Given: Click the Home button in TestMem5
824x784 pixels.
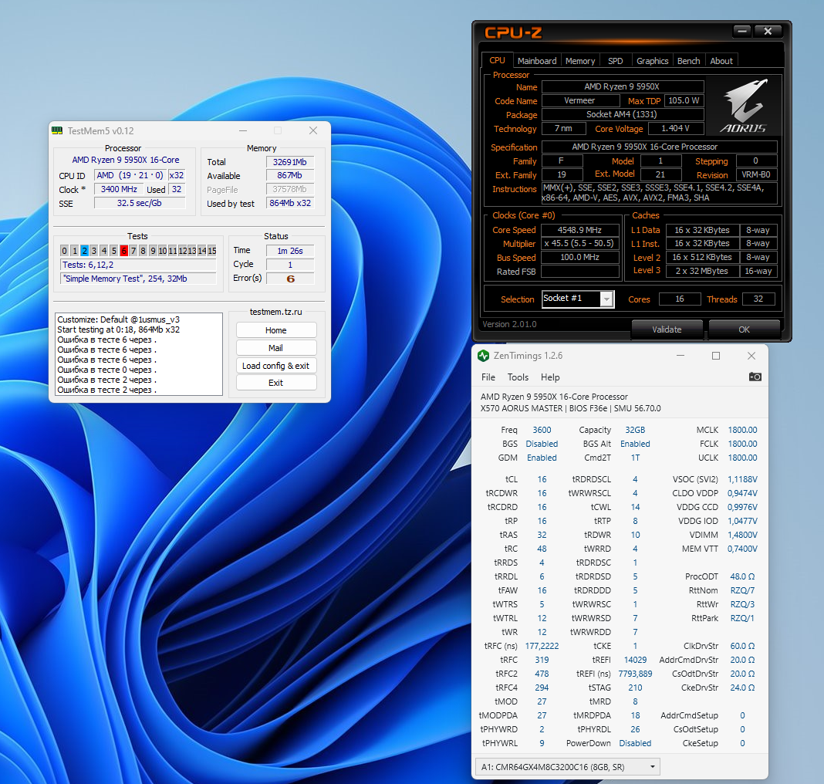Looking at the screenshot, I should (x=276, y=330).
